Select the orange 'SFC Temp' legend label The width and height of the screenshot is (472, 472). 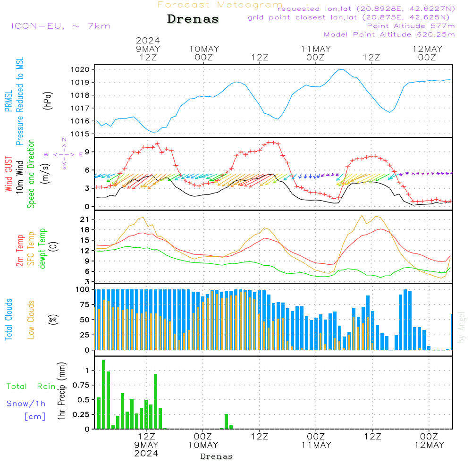[x=31, y=249]
